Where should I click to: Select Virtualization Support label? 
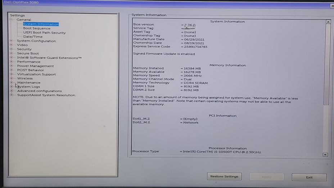point(36,74)
